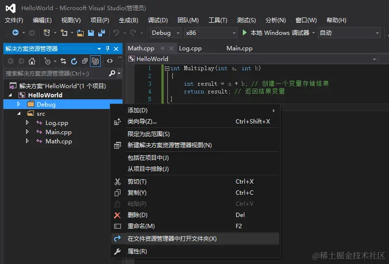Open the 调试(D) menu
The height and width of the screenshot is (264, 389).
[158, 20]
